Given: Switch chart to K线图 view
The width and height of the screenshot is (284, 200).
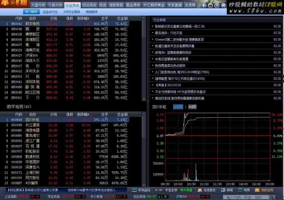Looking at the screenshot, I should 192,107.
